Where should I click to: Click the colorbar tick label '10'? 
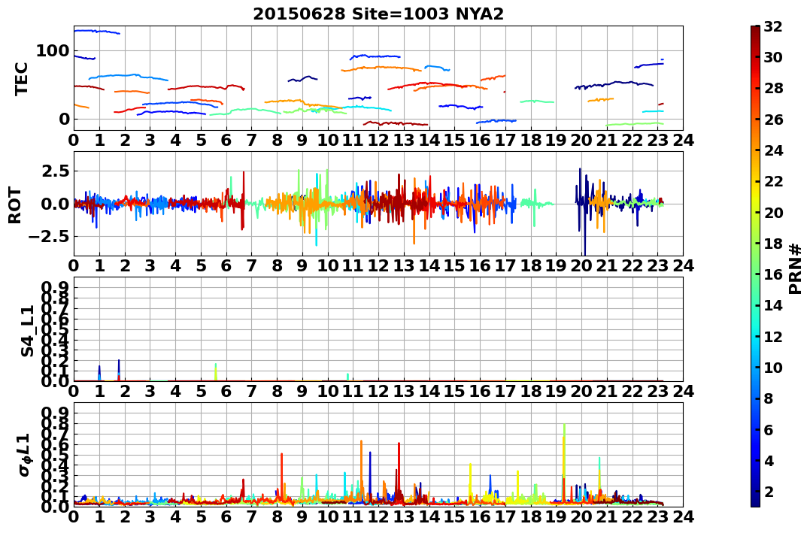tap(773, 367)
